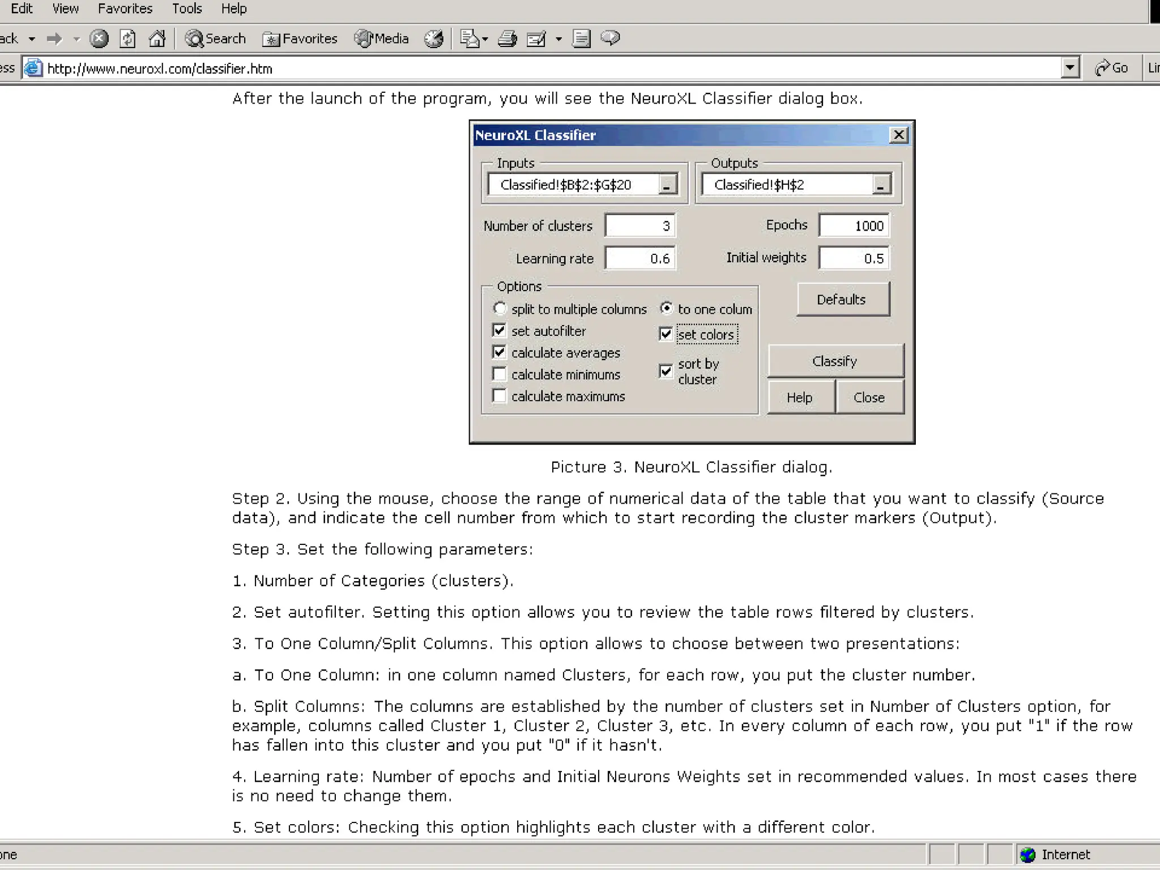
Task: Open the Search pane
Action: [215, 39]
